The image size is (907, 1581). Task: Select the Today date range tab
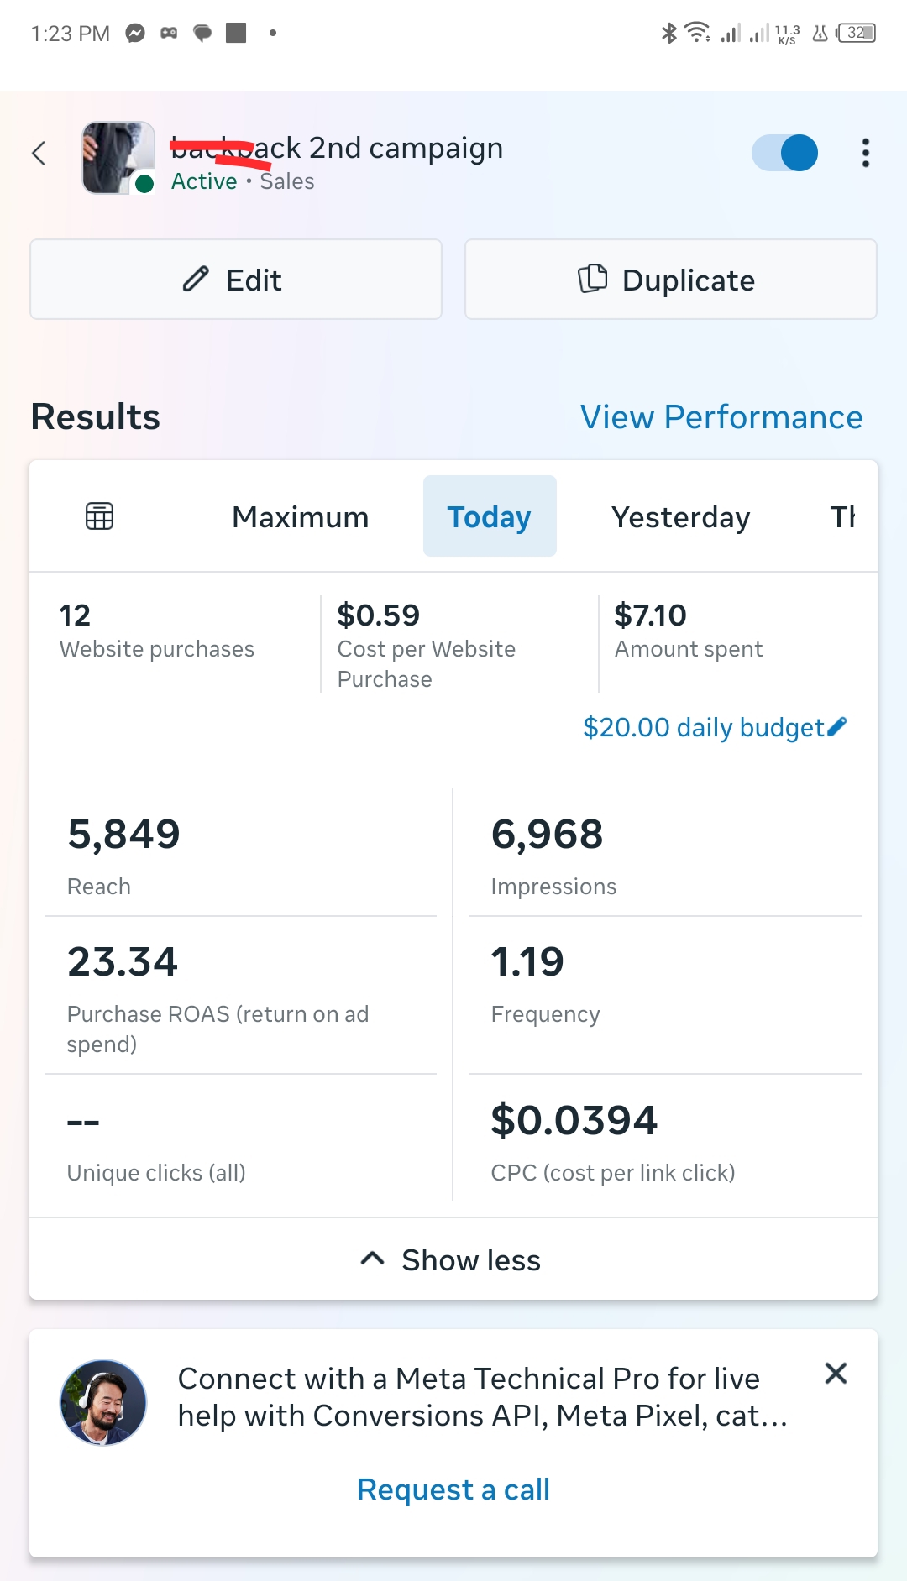point(489,517)
